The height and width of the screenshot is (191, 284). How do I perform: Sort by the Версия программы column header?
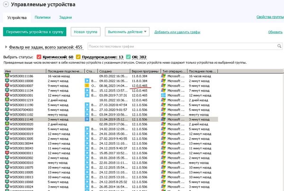tap(142, 70)
